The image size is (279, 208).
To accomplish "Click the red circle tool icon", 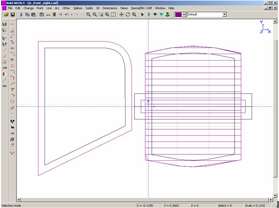I will (x=12, y=66).
